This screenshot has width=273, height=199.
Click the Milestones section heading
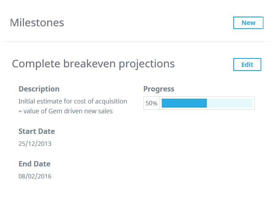coord(37,23)
